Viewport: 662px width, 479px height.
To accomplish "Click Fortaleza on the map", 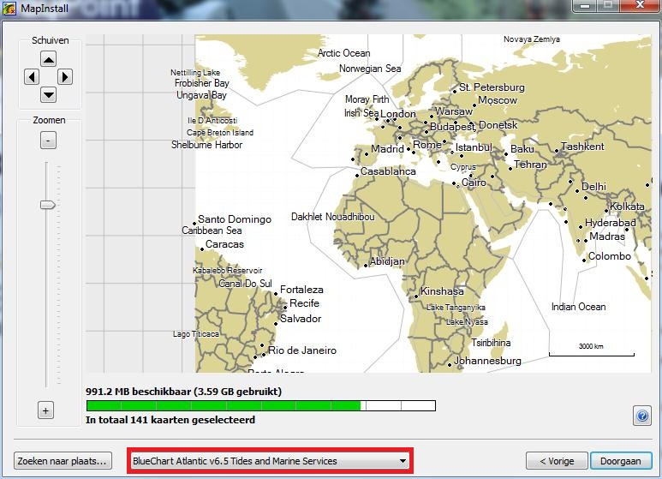I will [301, 290].
